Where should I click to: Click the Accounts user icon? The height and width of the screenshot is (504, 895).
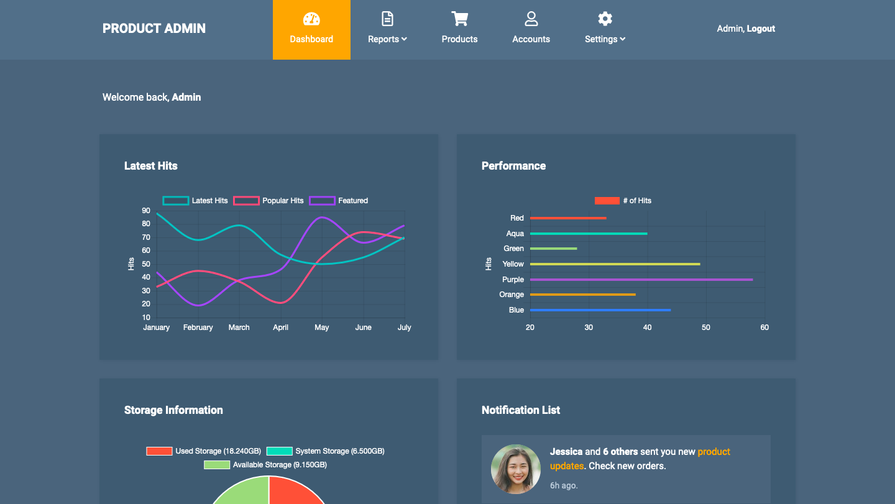[x=531, y=19]
